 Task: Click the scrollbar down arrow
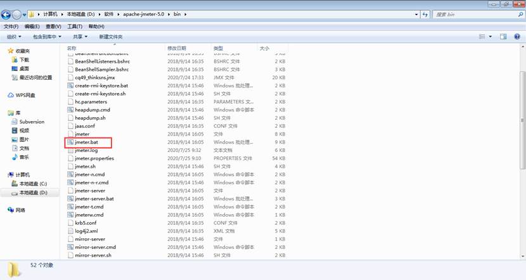tap(522, 256)
